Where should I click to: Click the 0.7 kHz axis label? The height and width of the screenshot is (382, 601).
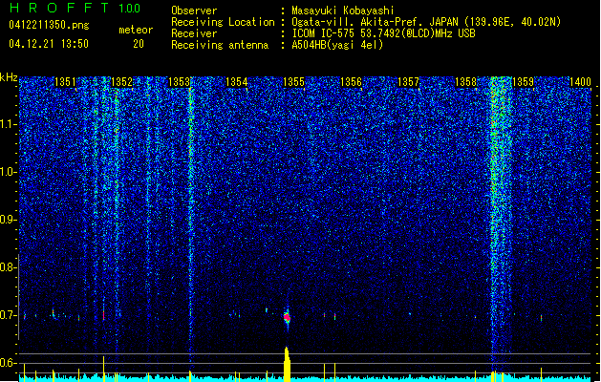9,315
